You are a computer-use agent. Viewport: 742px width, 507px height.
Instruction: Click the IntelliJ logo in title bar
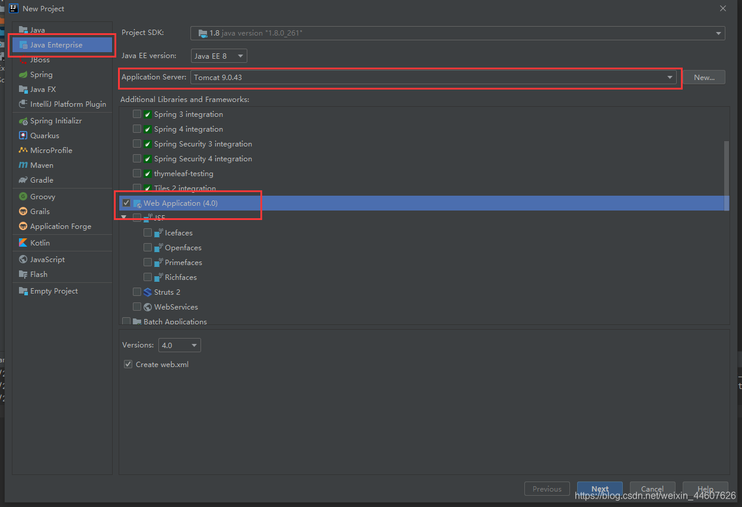point(13,8)
